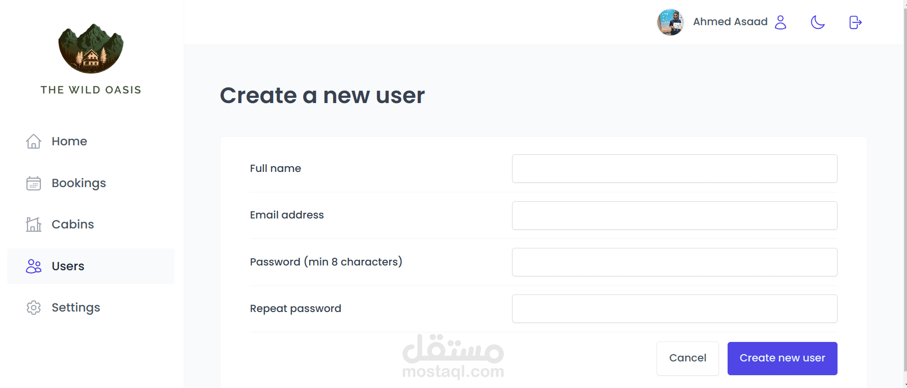
Task: Click into the Email address field
Action: (x=674, y=216)
